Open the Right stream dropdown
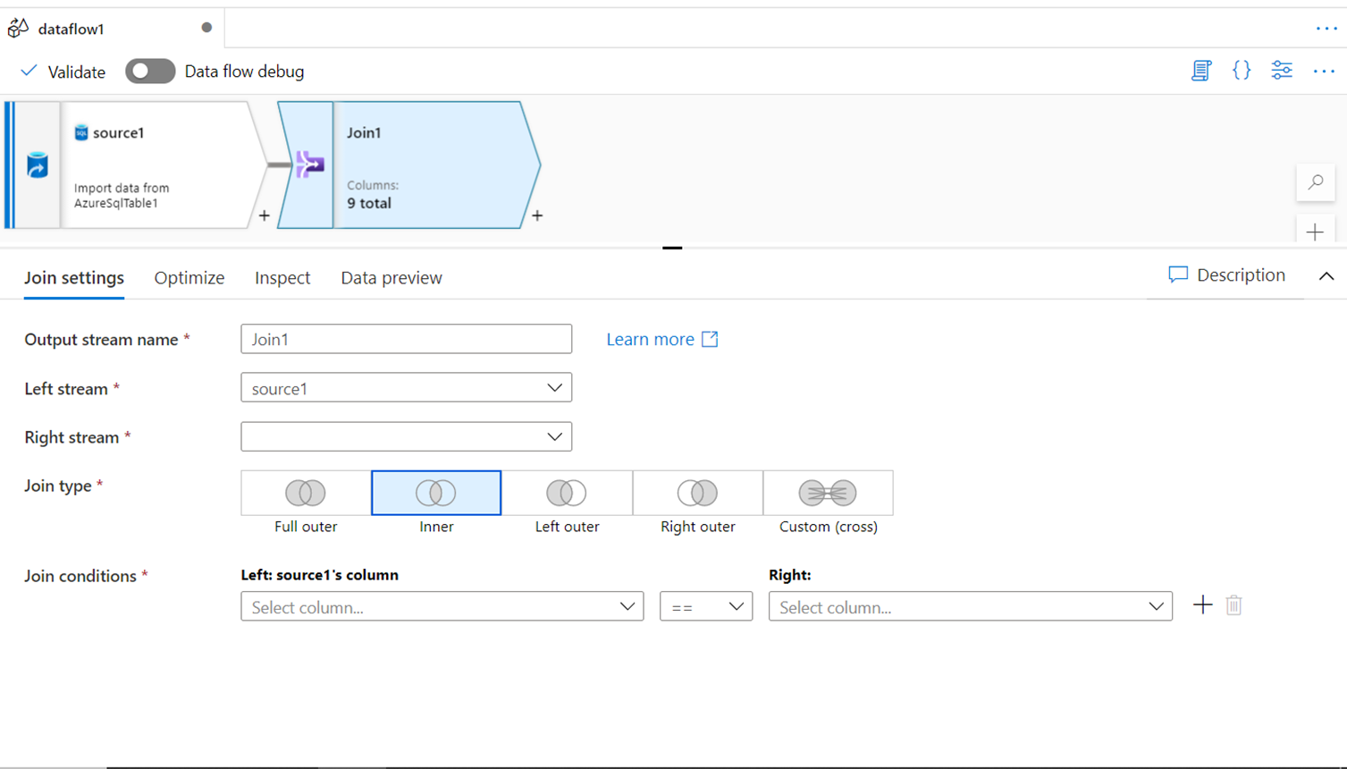Image resolution: width=1347 pixels, height=769 pixels. pos(406,437)
